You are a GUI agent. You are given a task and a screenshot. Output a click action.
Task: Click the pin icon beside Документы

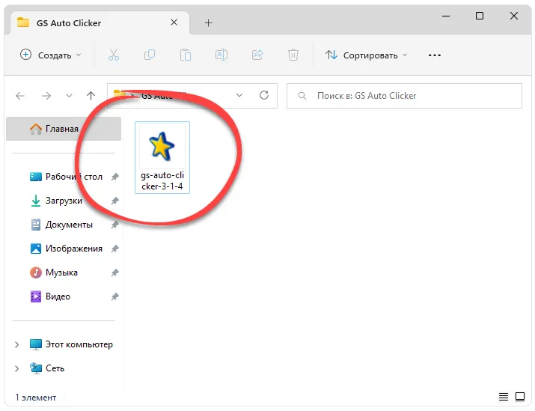[x=115, y=225]
